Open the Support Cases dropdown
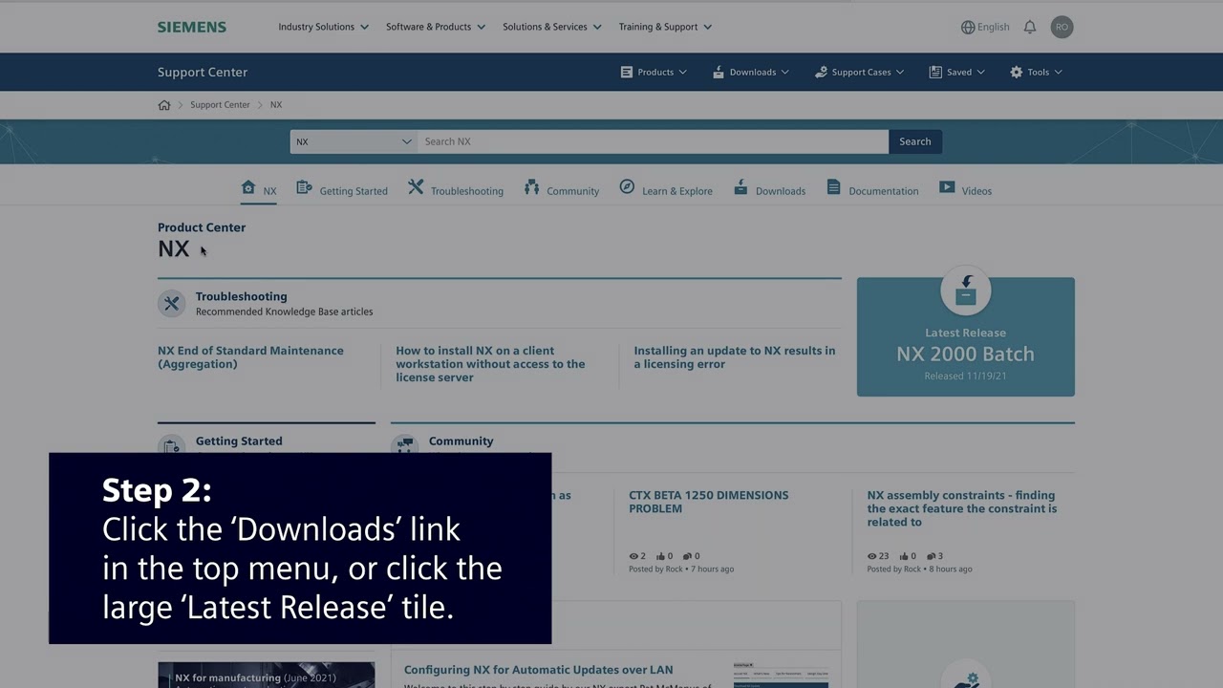The width and height of the screenshot is (1223, 688). [x=859, y=72]
